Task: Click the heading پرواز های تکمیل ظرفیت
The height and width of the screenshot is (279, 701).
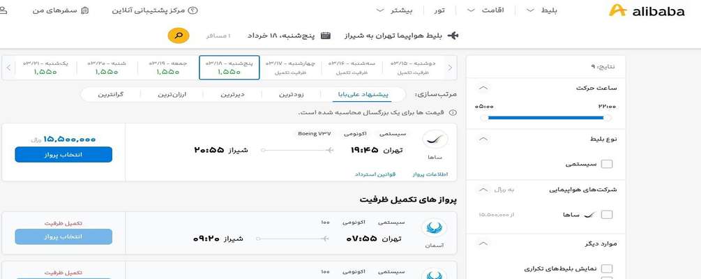Action: pos(408,199)
